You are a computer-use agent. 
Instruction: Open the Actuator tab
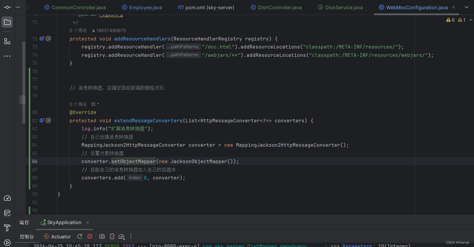coord(57,237)
